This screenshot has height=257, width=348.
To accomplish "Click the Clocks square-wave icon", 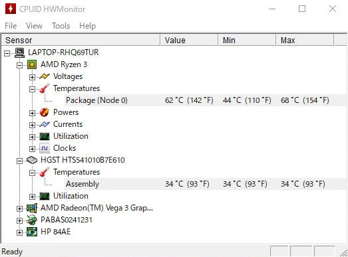I will (x=45, y=148).
